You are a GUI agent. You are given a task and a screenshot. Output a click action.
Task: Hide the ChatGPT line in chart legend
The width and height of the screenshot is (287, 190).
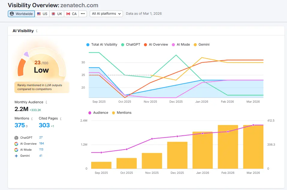click(131, 44)
